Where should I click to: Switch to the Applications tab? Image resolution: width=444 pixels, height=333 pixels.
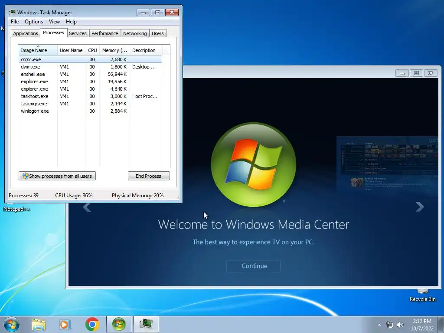point(26,33)
